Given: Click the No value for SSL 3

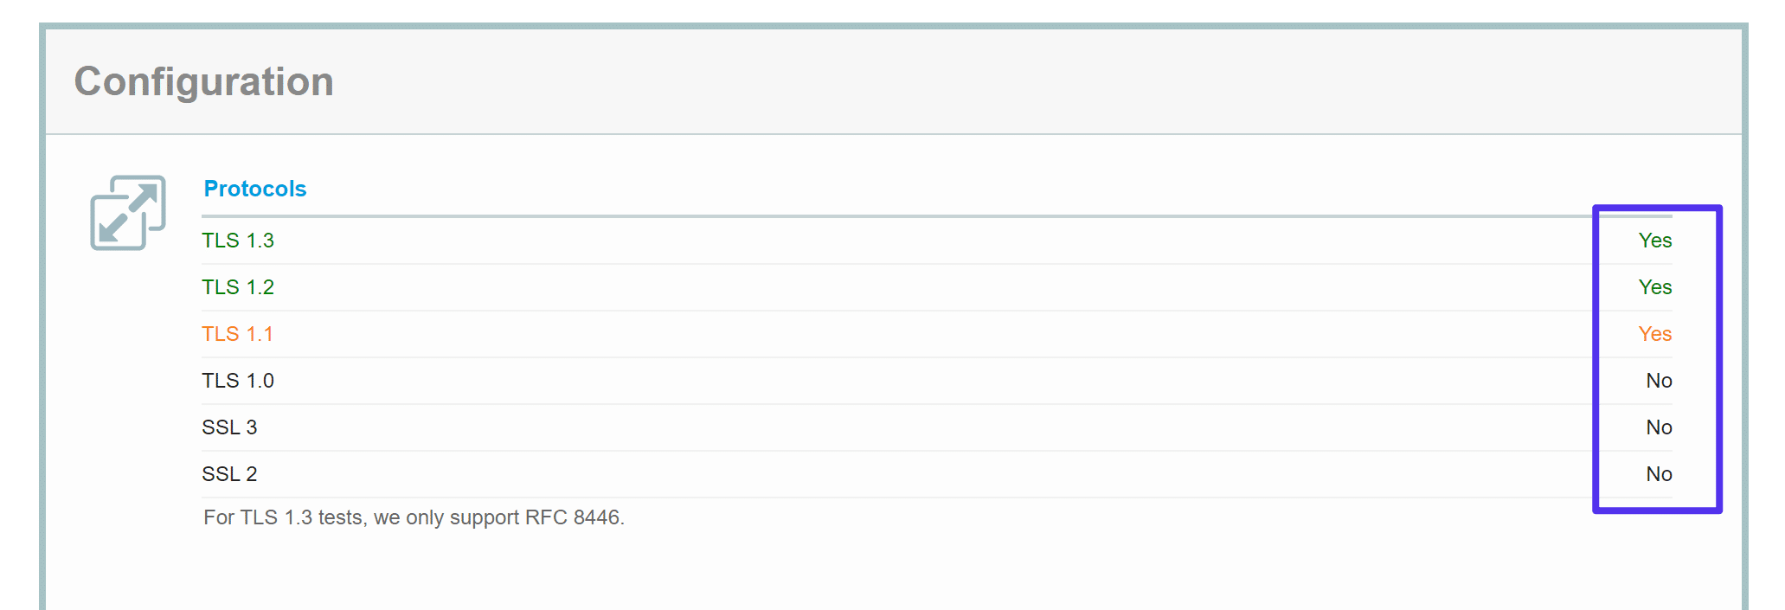Looking at the screenshot, I should 1659,427.
